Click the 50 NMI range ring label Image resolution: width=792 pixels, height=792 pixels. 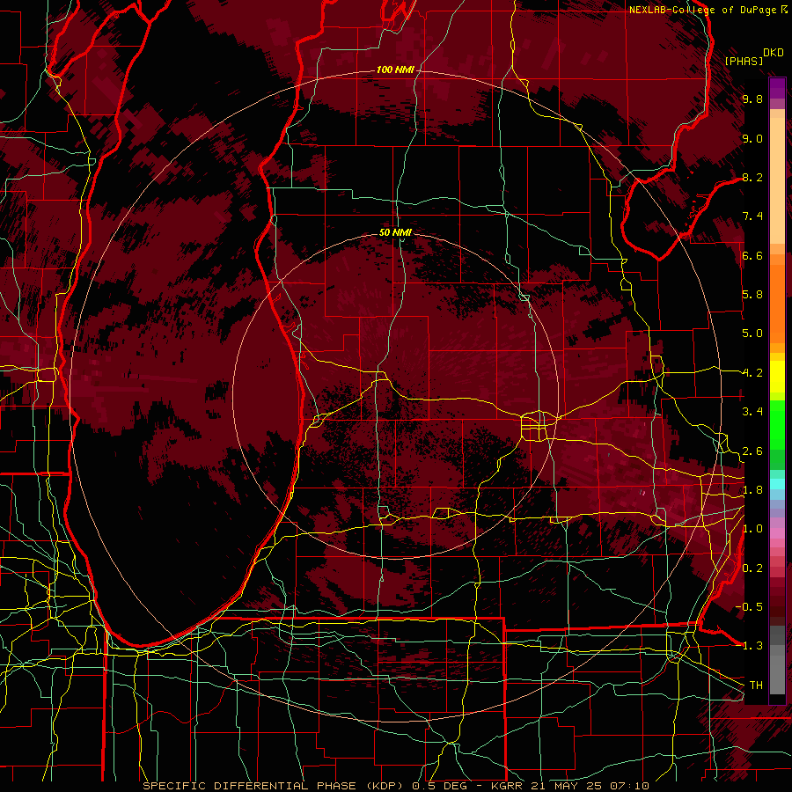click(x=395, y=232)
